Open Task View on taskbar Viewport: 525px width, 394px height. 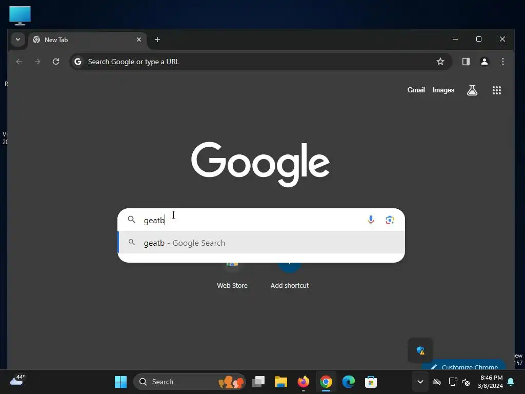(258, 382)
